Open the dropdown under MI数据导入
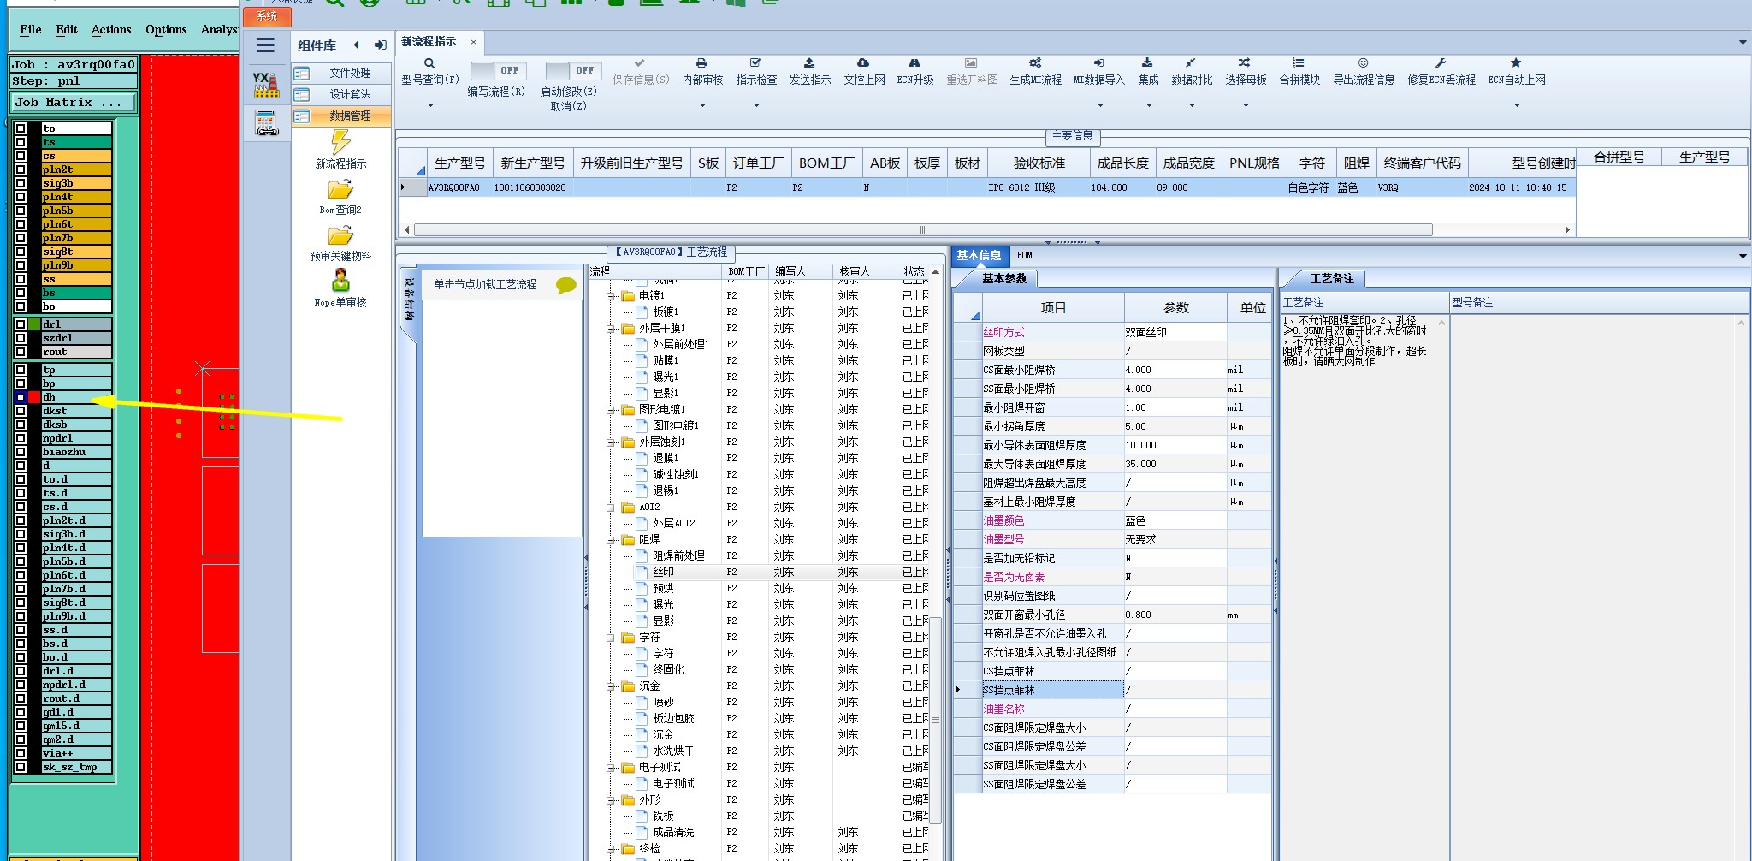The width and height of the screenshot is (1752, 861). (x=1100, y=106)
